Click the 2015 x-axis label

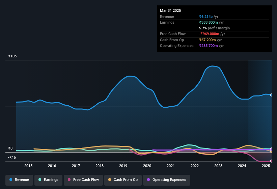coord(28,166)
